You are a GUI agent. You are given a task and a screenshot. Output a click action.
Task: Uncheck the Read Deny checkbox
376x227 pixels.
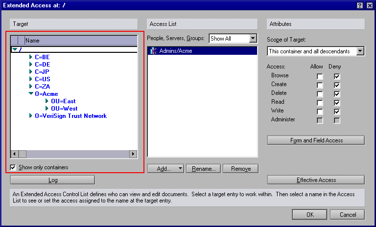337,103
